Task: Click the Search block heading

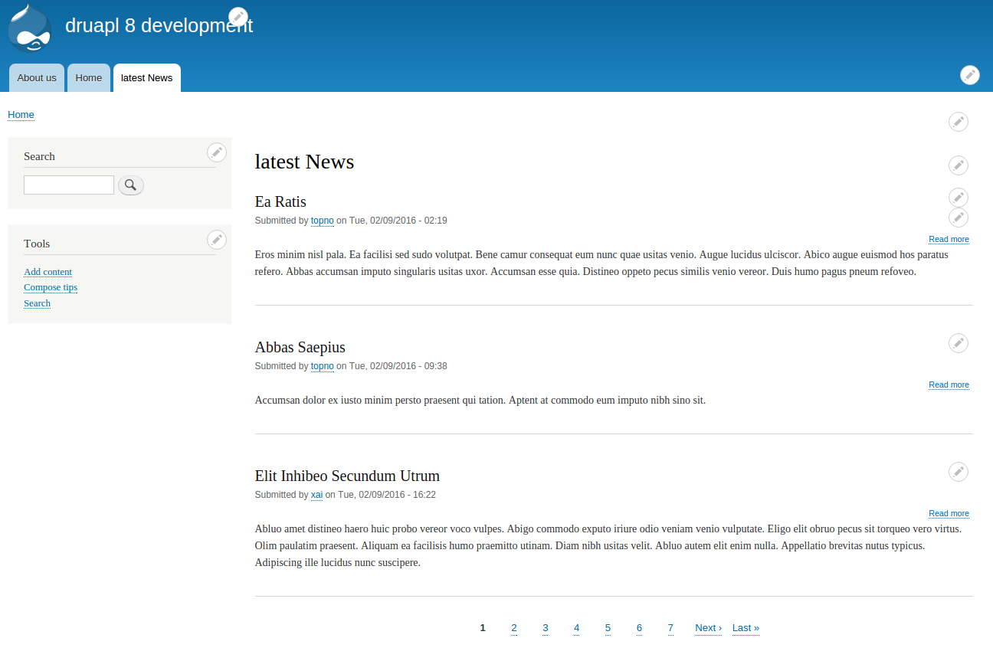Action: click(39, 156)
